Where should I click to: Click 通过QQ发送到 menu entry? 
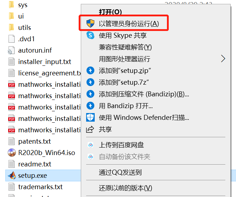coord(120,172)
